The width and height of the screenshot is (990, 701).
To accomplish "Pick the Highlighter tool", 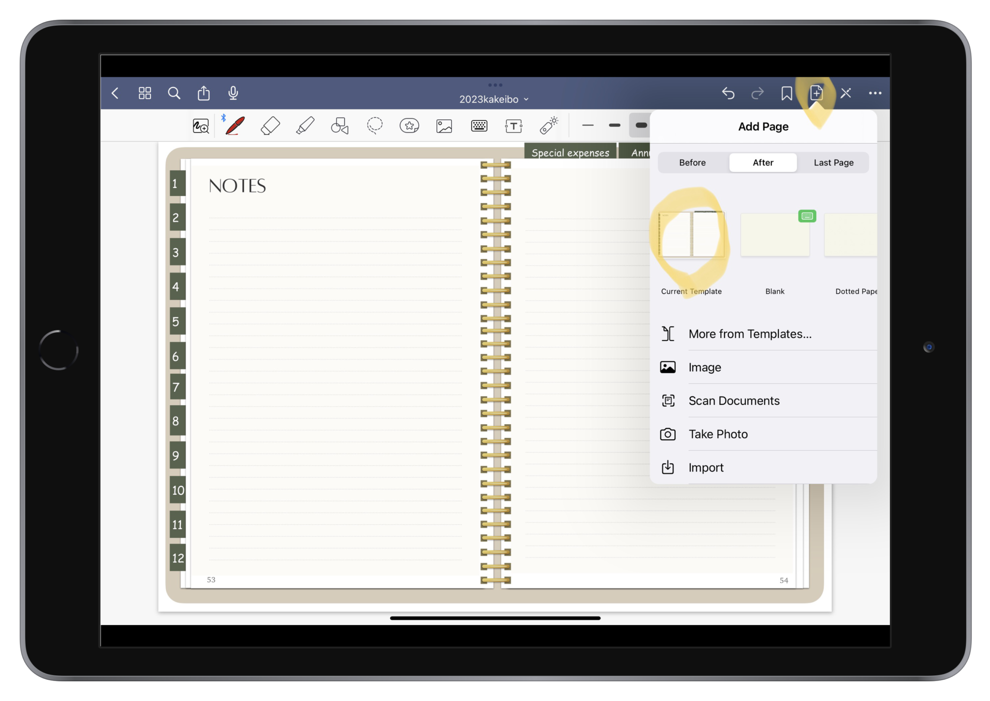I will pyautogui.click(x=305, y=126).
